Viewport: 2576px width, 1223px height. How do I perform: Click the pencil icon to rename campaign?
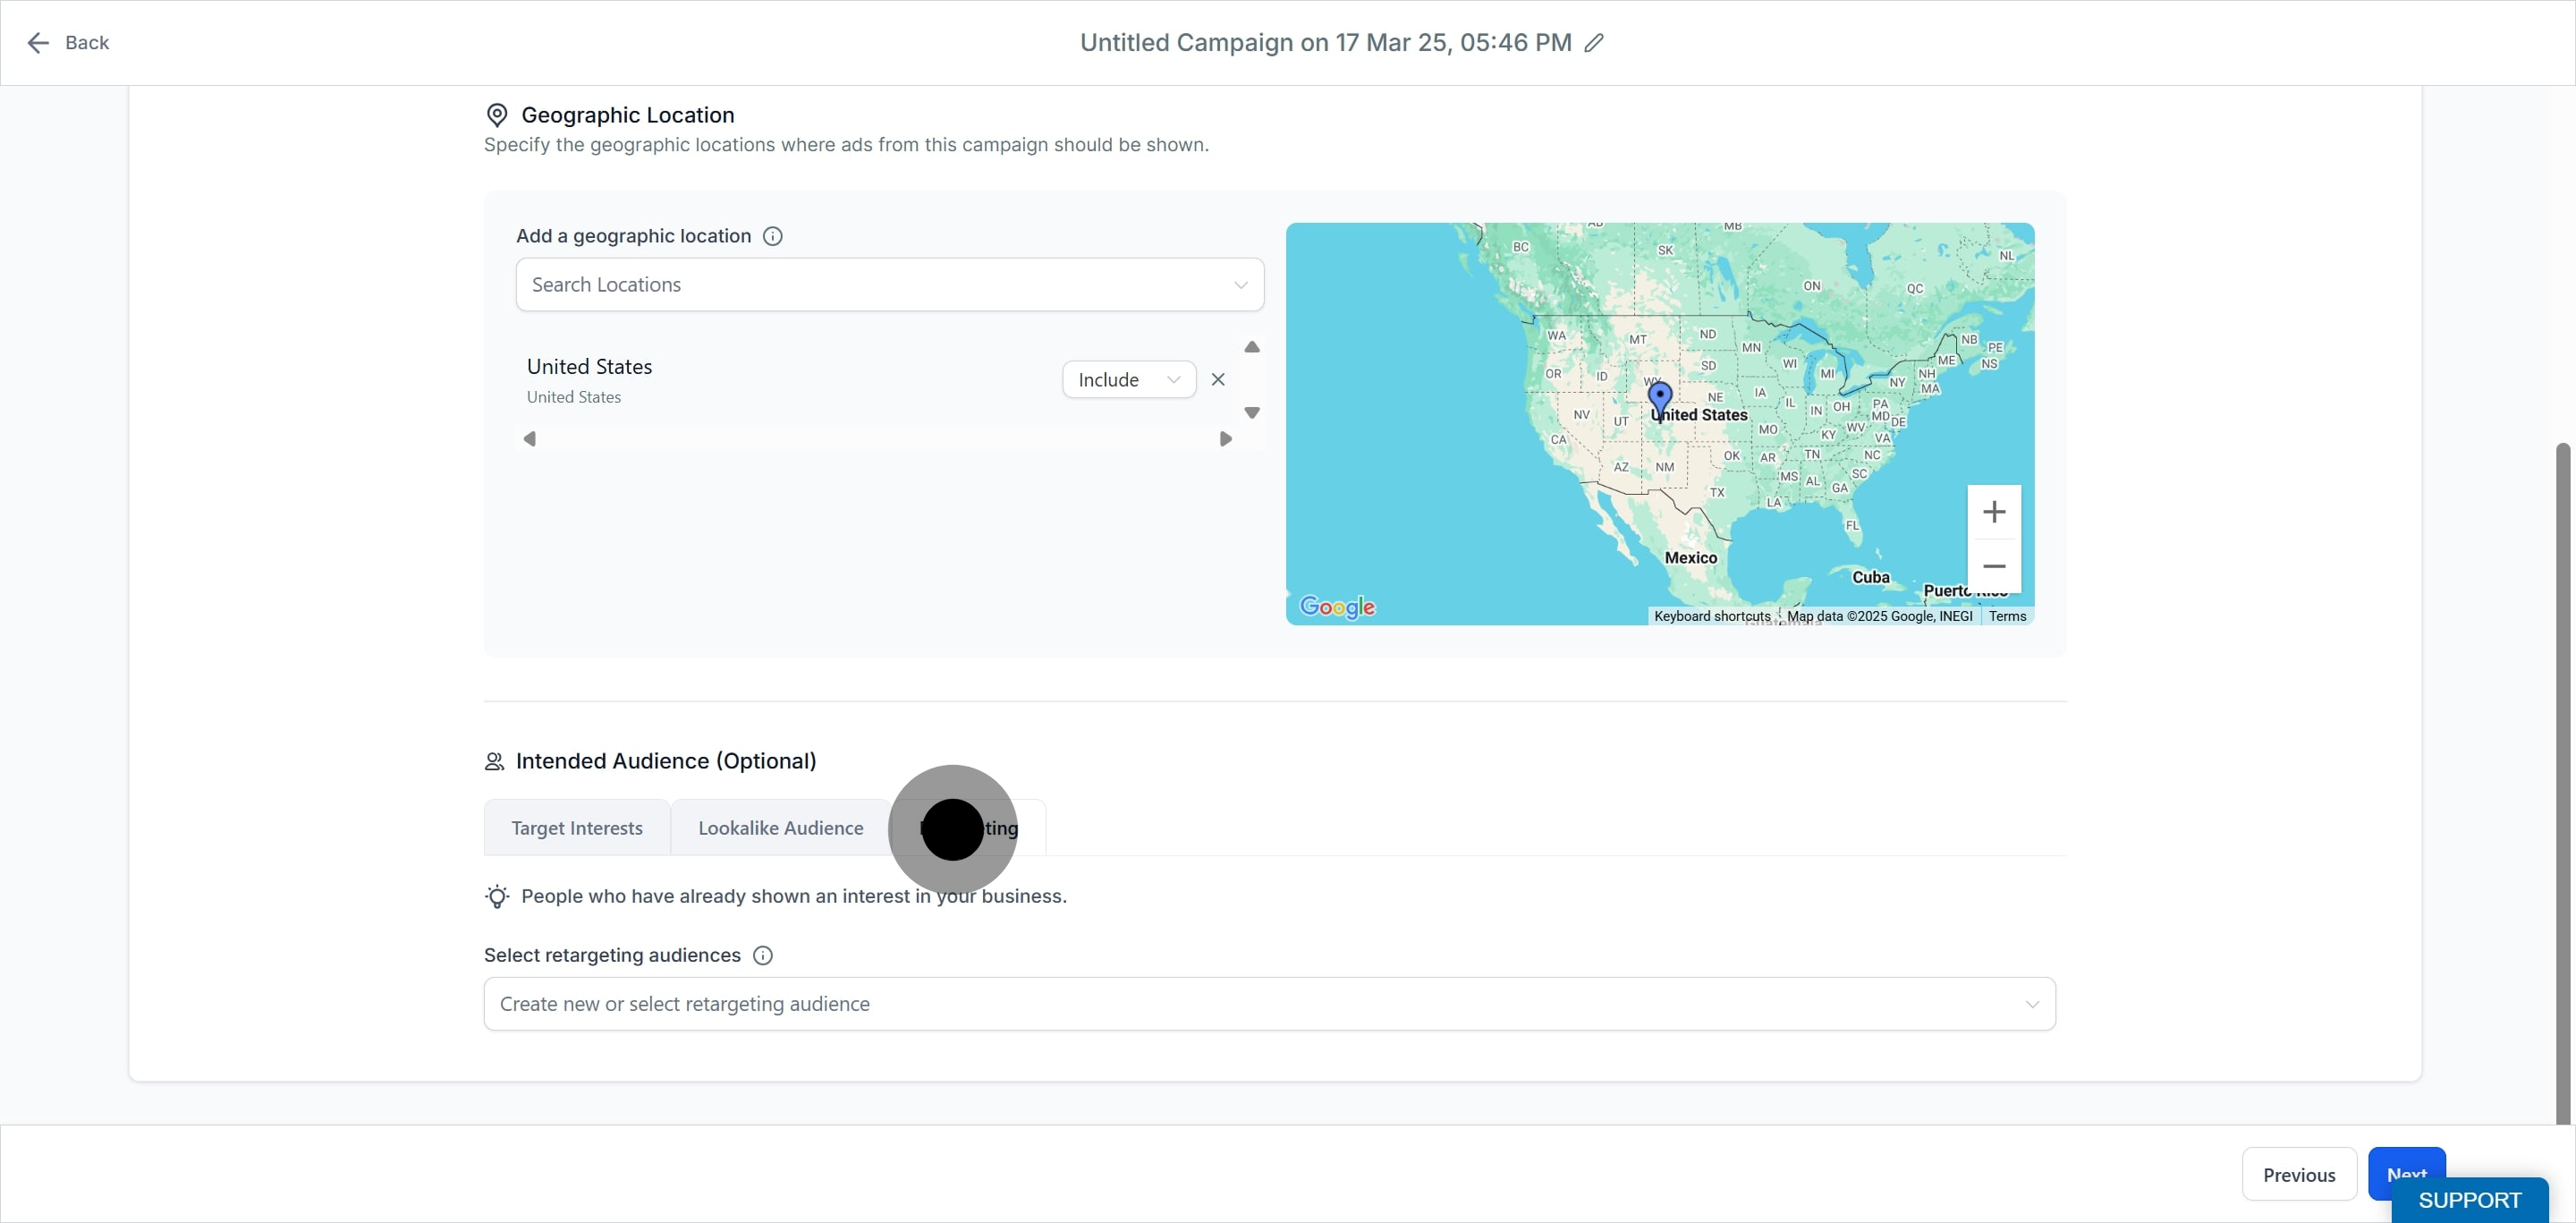tap(1594, 43)
